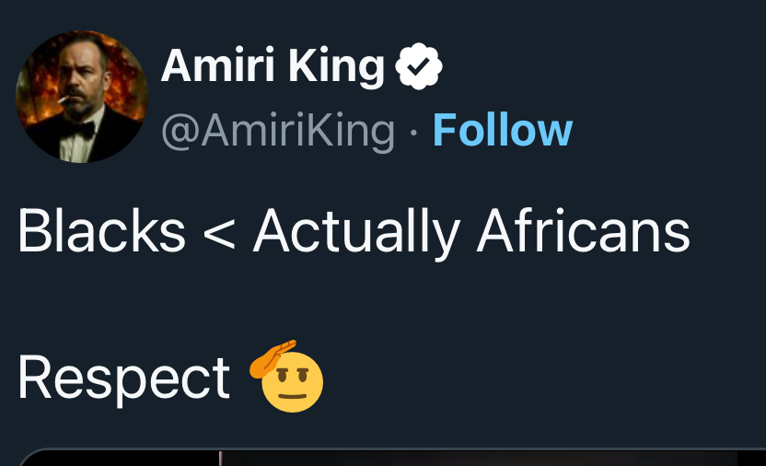Click the @AmiriKing handle
The height and width of the screenshot is (466, 766).
277,131
